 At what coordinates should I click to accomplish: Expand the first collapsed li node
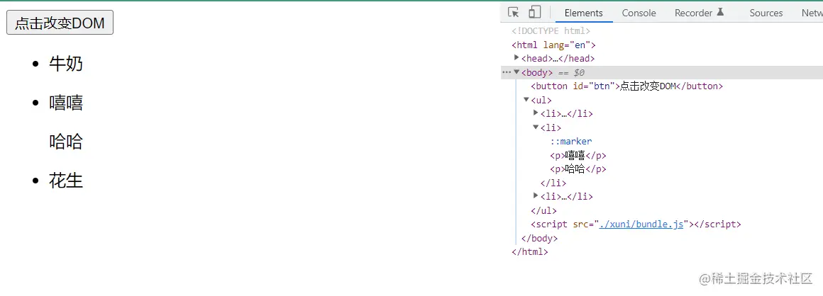pyautogui.click(x=536, y=113)
